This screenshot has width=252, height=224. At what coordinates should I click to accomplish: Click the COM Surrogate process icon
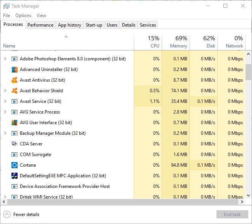[x=14, y=155]
